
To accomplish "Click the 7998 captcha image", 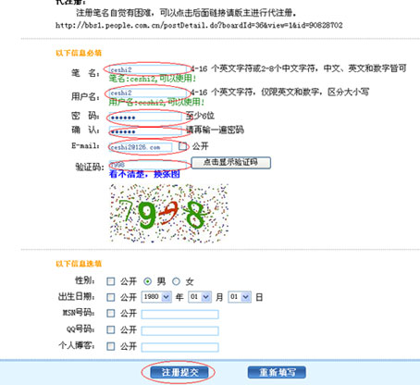I will [x=169, y=213].
